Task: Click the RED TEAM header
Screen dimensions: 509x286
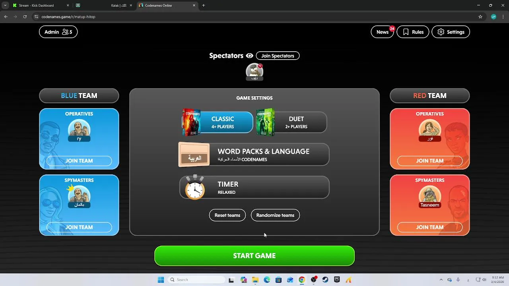Action: [430, 96]
